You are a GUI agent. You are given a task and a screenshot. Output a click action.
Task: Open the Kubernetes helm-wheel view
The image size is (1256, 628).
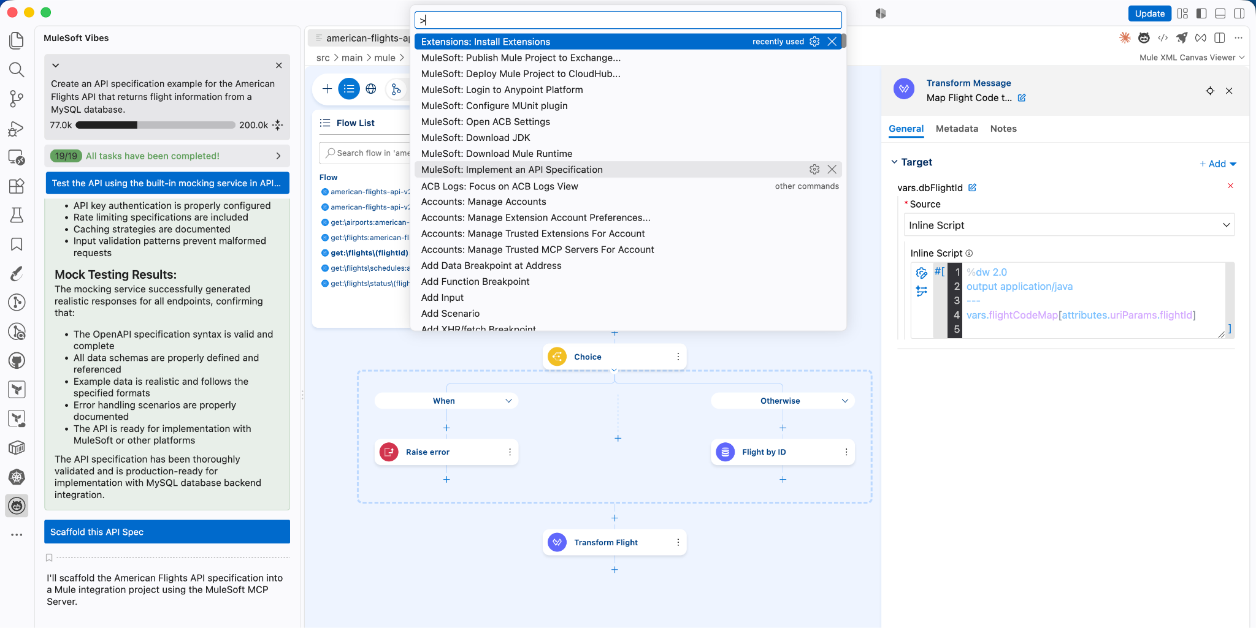coord(17,477)
